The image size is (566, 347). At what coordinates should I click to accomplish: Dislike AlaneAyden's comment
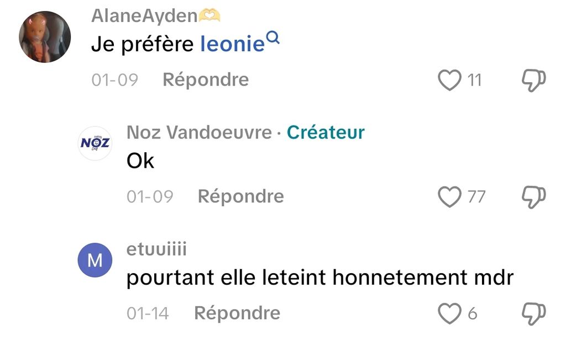pyautogui.click(x=534, y=81)
